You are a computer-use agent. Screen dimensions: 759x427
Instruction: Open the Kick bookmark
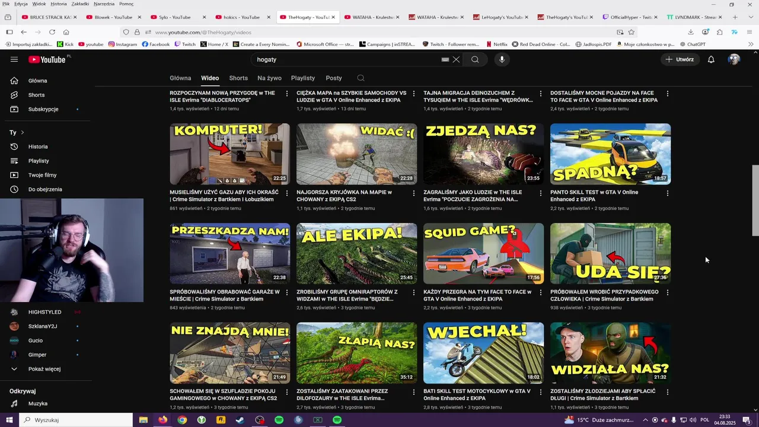[x=65, y=44]
